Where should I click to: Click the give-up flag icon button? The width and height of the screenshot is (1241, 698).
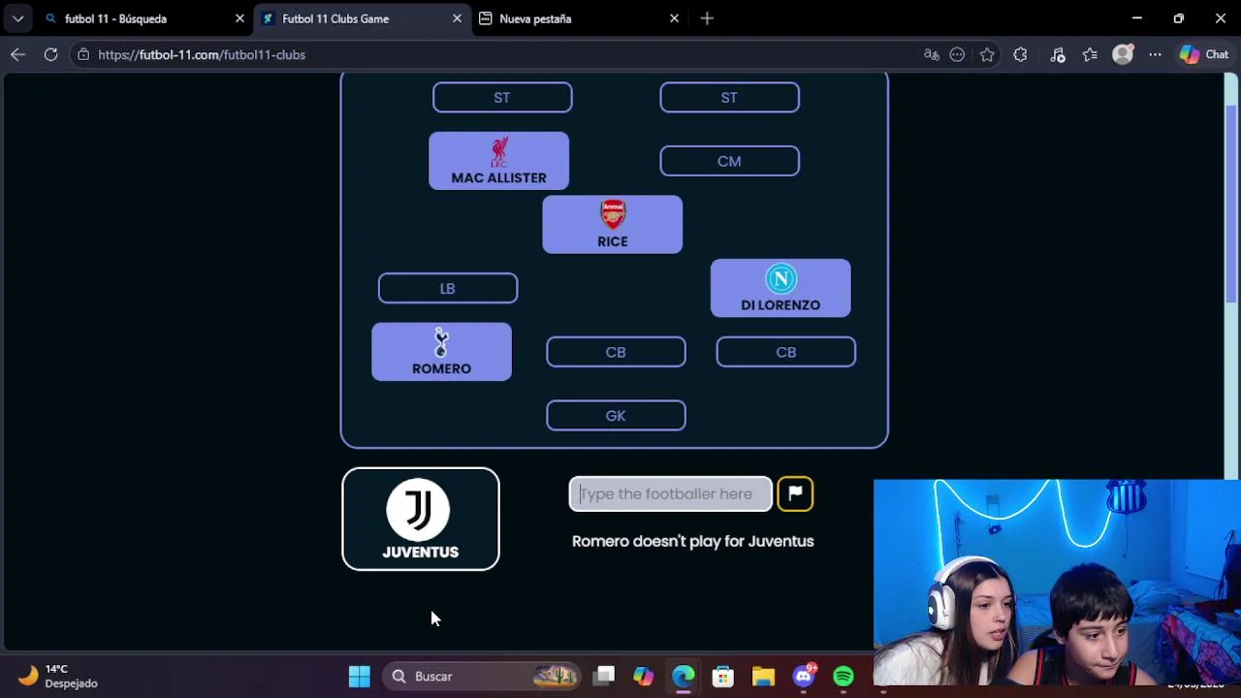795,493
